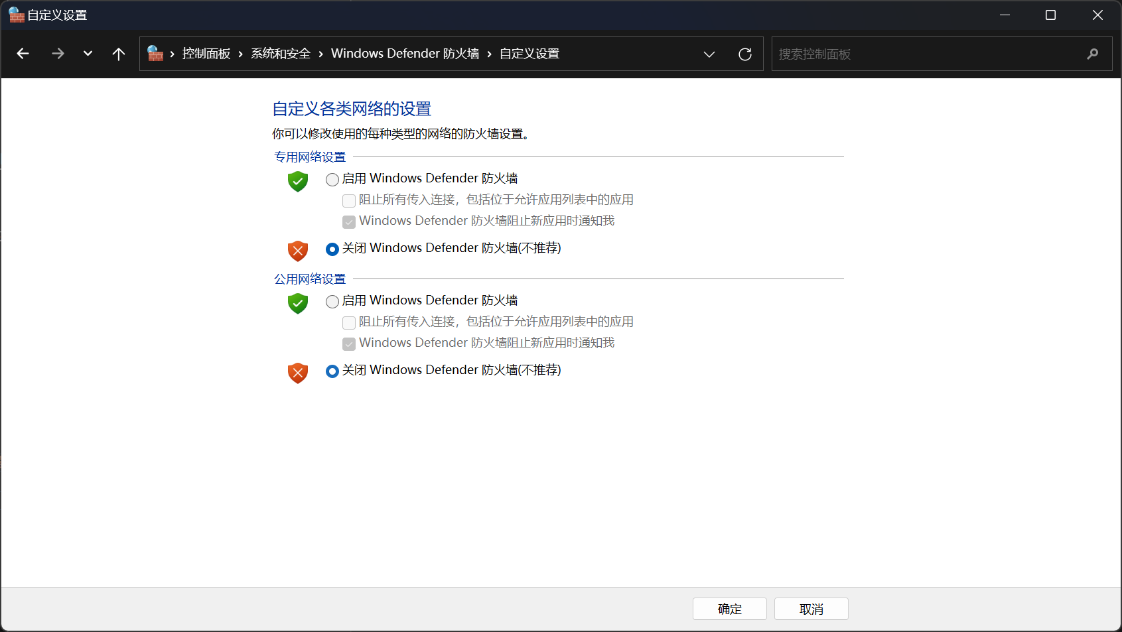The width and height of the screenshot is (1122, 632).
Task: Go up one level with the up arrow
Action: pyautogui.click(x=119, y=54)
